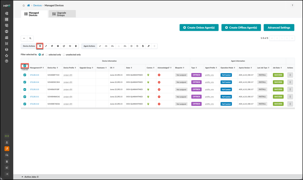The image size is (303, 180).
Task: Uncheck the row for 172.20.3.12
Action: pyautogui.click(x=25, y=104)
